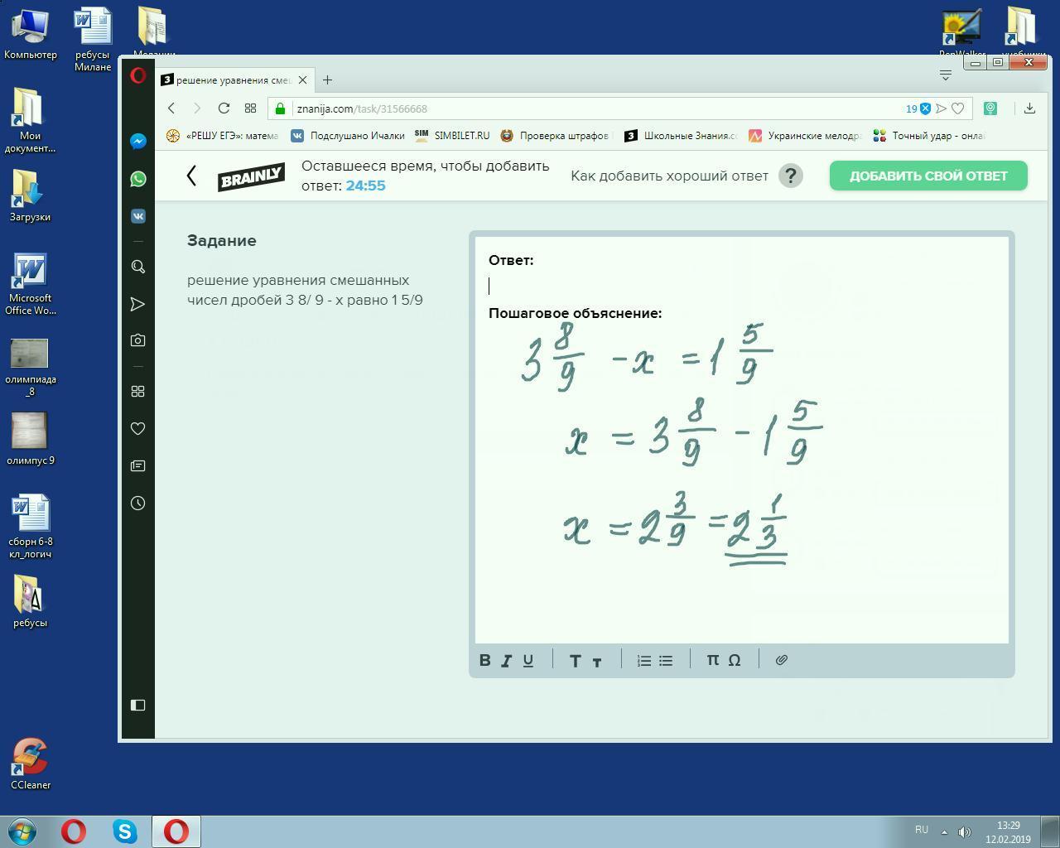
Task: Open the «РЕШУ ЕГЭ» bookmark
Action: (x=223, y=136)
